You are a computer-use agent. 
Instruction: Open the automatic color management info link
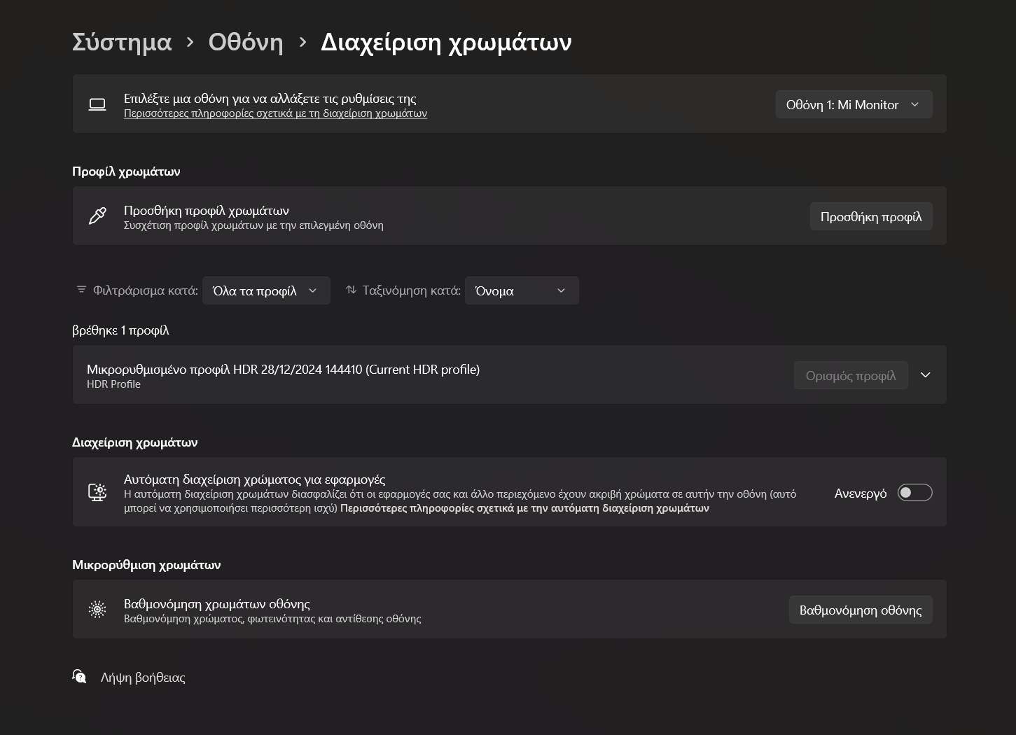coord(524,508)
